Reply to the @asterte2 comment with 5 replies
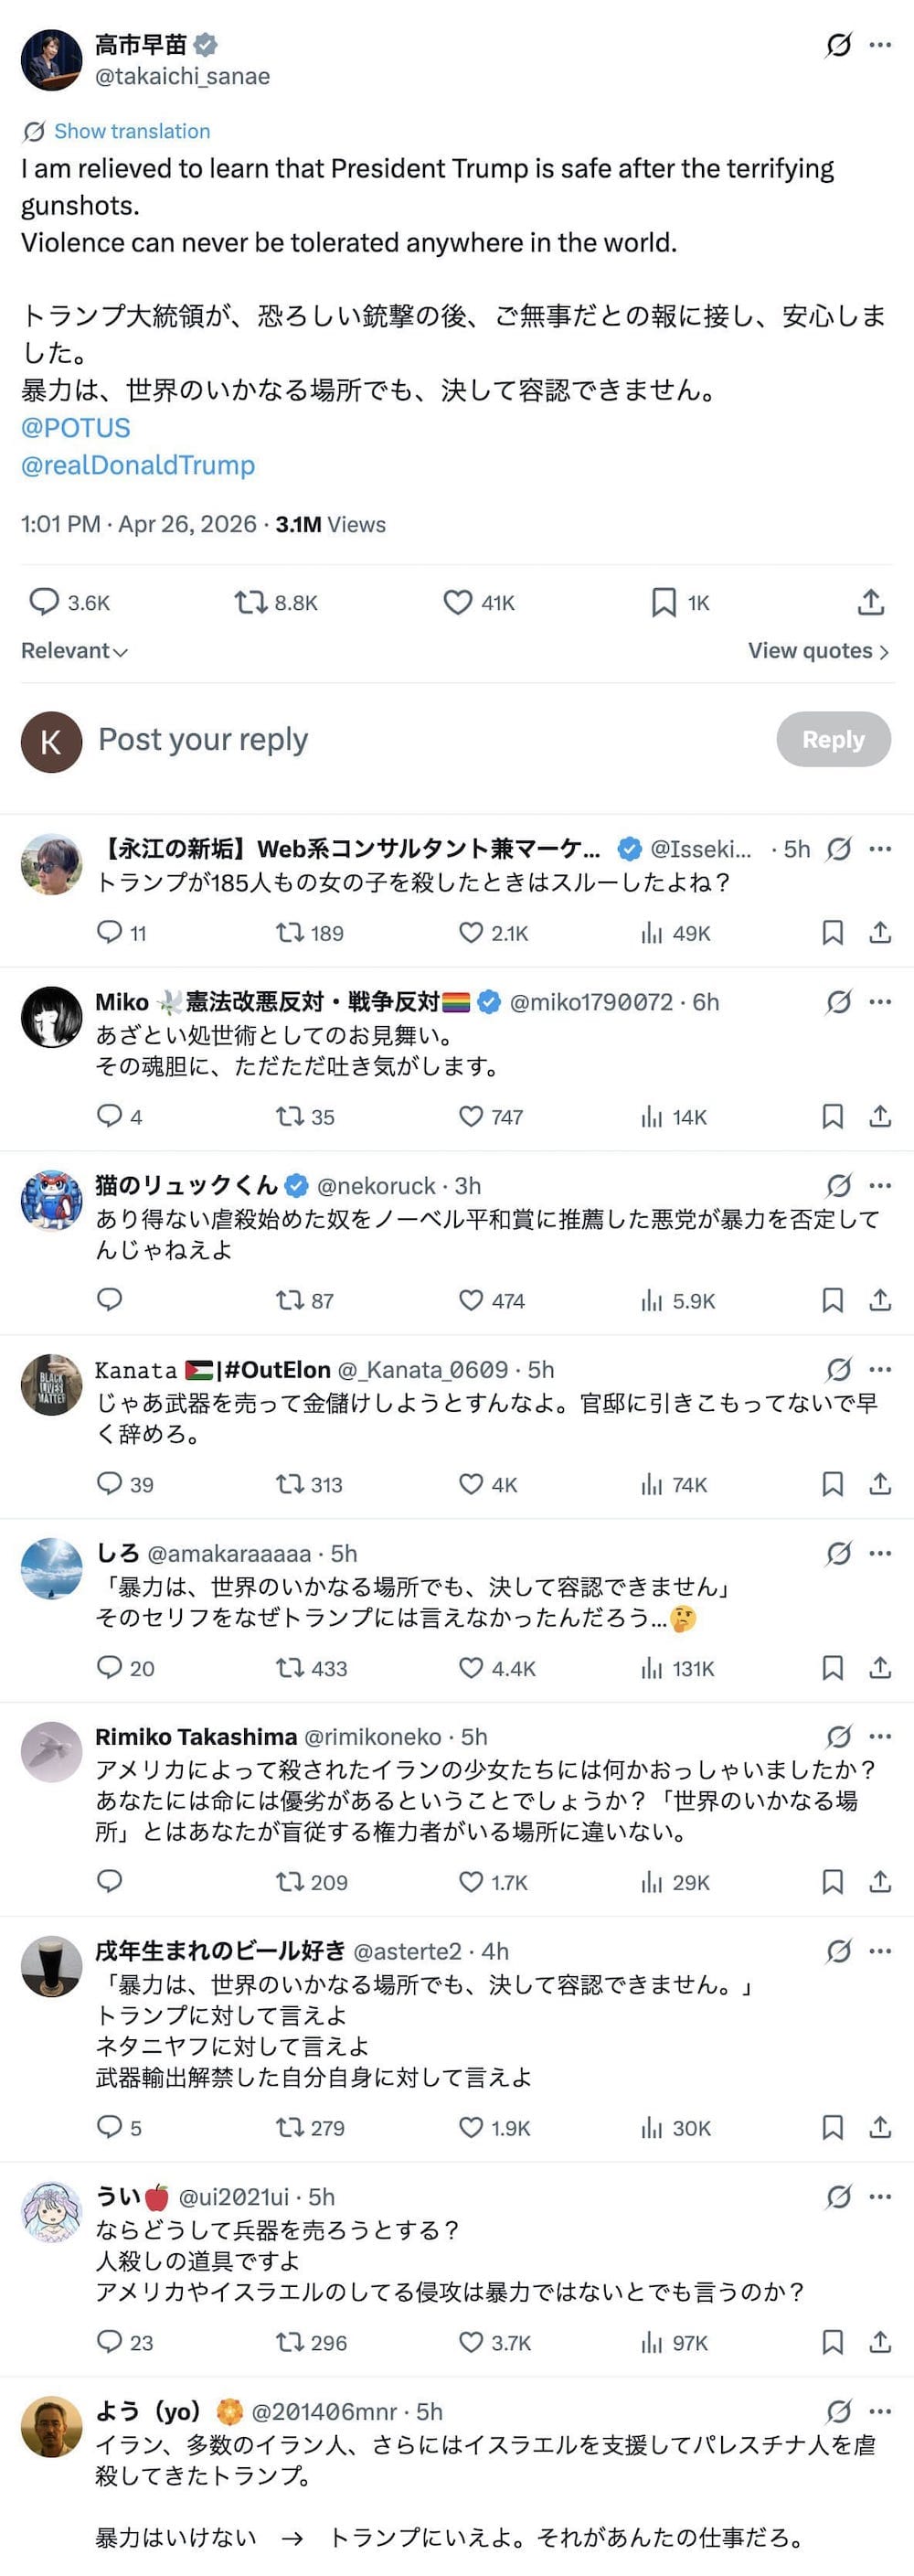Viewport: 914px width, 2576px height. tap(109, 2127)
